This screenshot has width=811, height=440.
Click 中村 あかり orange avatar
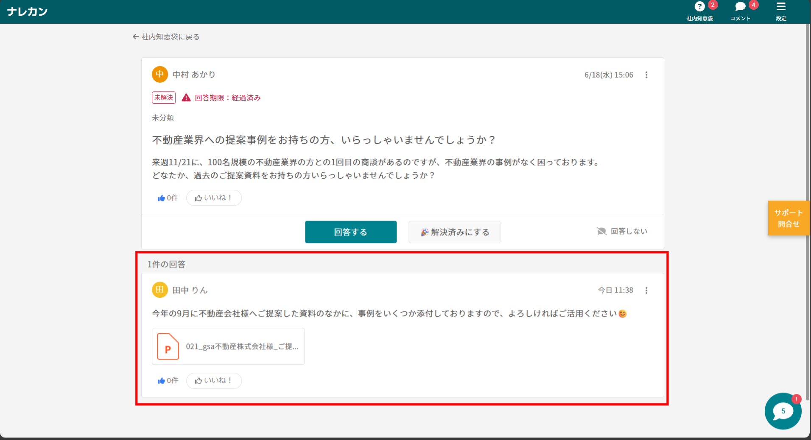(160, 75)
